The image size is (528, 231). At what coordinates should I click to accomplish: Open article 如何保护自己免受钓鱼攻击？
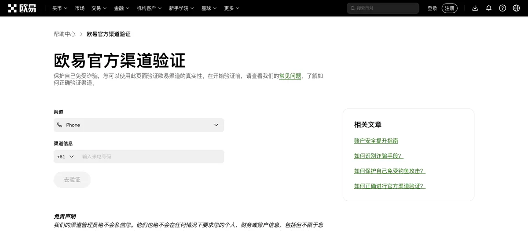pyautogui.click(x=390, y=171)
